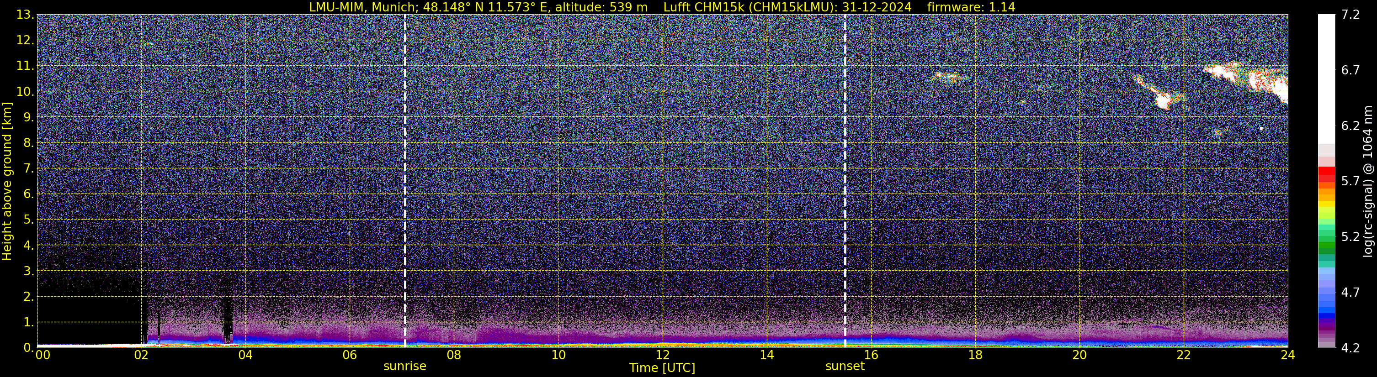Click the height axis tick '2.'

(28, 296)
